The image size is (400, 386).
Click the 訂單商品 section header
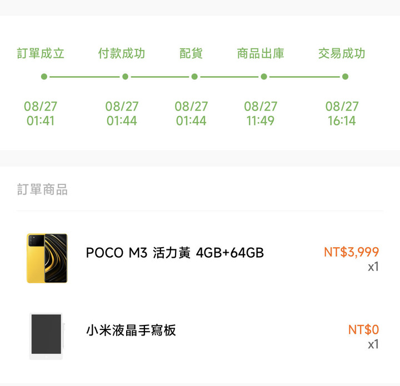(42, 189)
